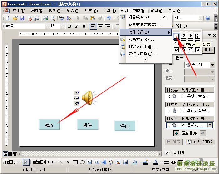Screen dimensions: 219x174
Task: Click the 幻灯片放映 button in the task pane
Action: point(200,142)
